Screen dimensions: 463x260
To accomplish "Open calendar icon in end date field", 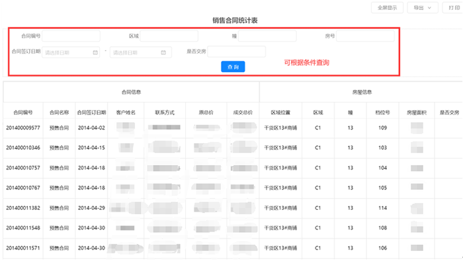I will [x=163, y=52].
